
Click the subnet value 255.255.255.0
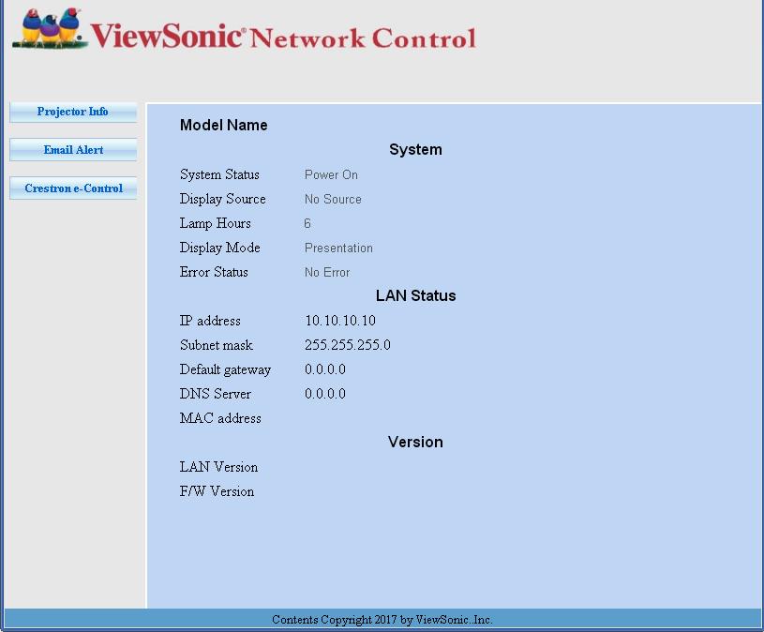(x=348, y=345)
